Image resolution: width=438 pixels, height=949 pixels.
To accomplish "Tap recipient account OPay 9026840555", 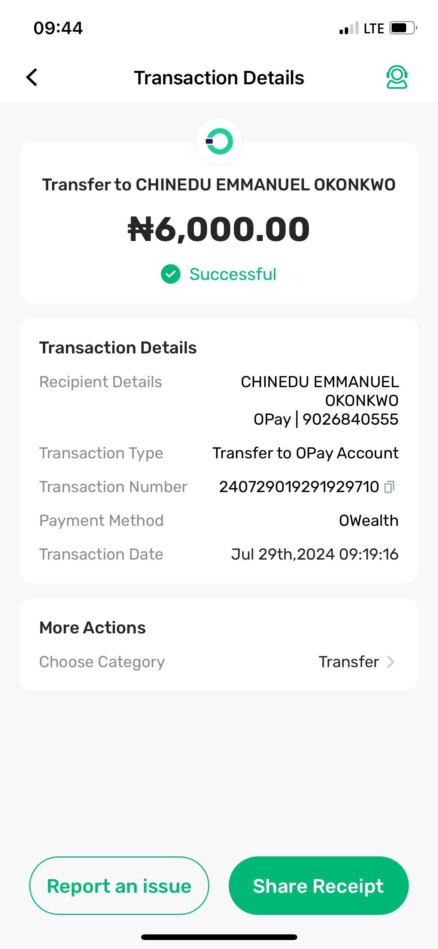I will tap(326, 419).
